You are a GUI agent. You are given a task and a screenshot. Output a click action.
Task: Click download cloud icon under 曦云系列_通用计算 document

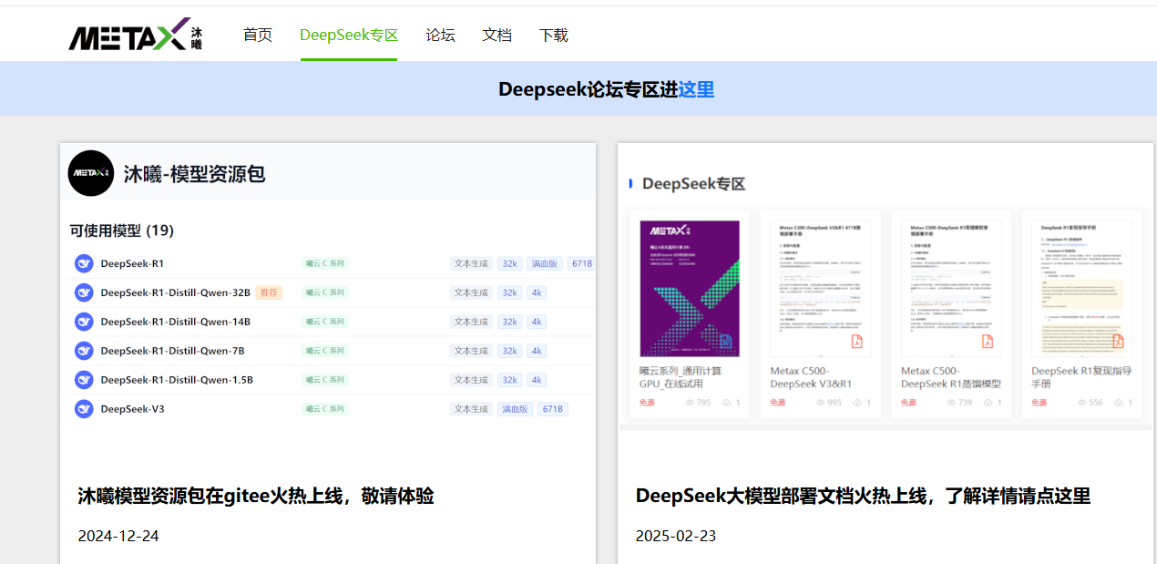[x=727, y=403]
